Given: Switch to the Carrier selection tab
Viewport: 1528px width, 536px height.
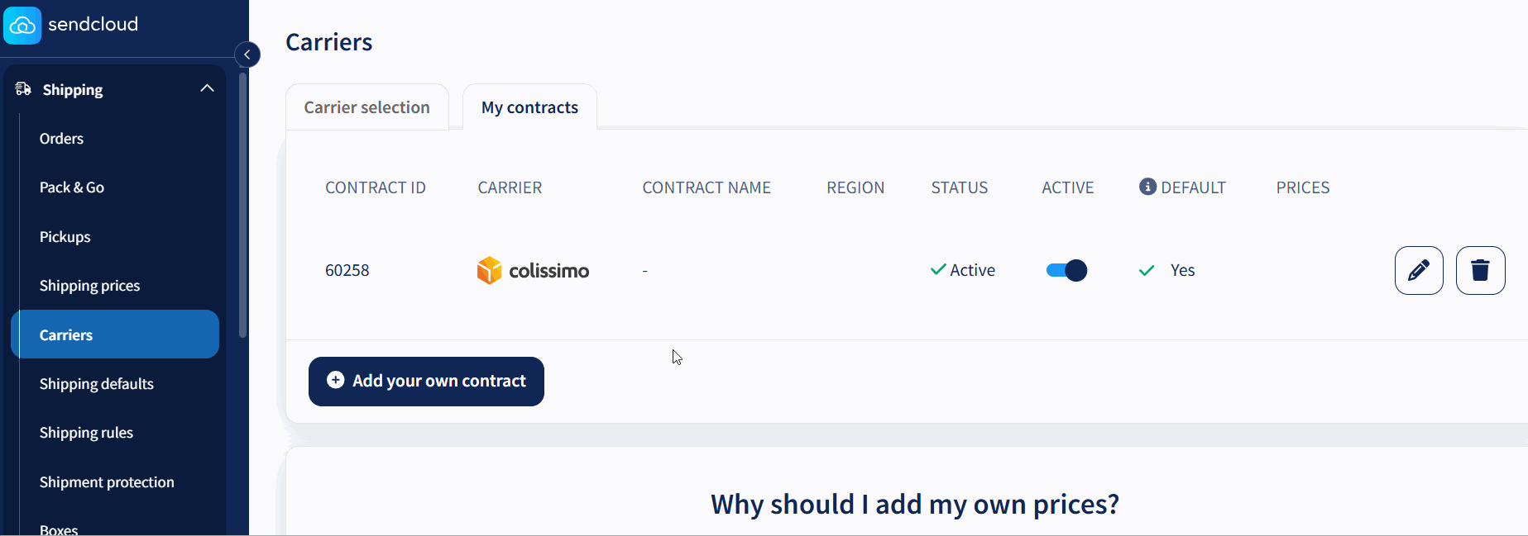Looking at the screenshot, I should pos(366,107).
